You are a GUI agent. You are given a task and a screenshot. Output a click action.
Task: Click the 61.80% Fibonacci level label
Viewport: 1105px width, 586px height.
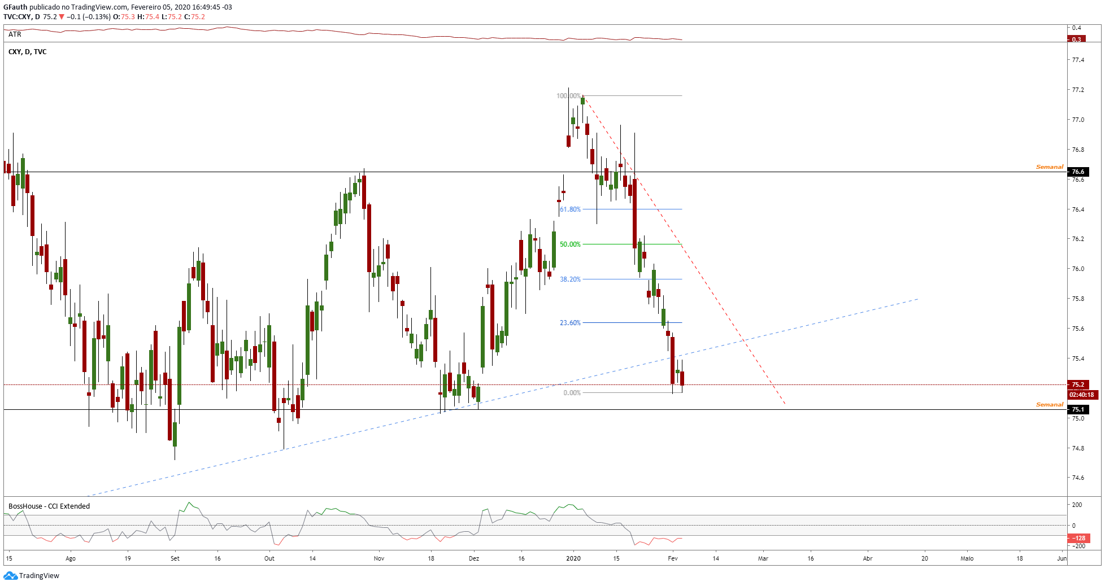pyautogui.click(x=570, y=209)
